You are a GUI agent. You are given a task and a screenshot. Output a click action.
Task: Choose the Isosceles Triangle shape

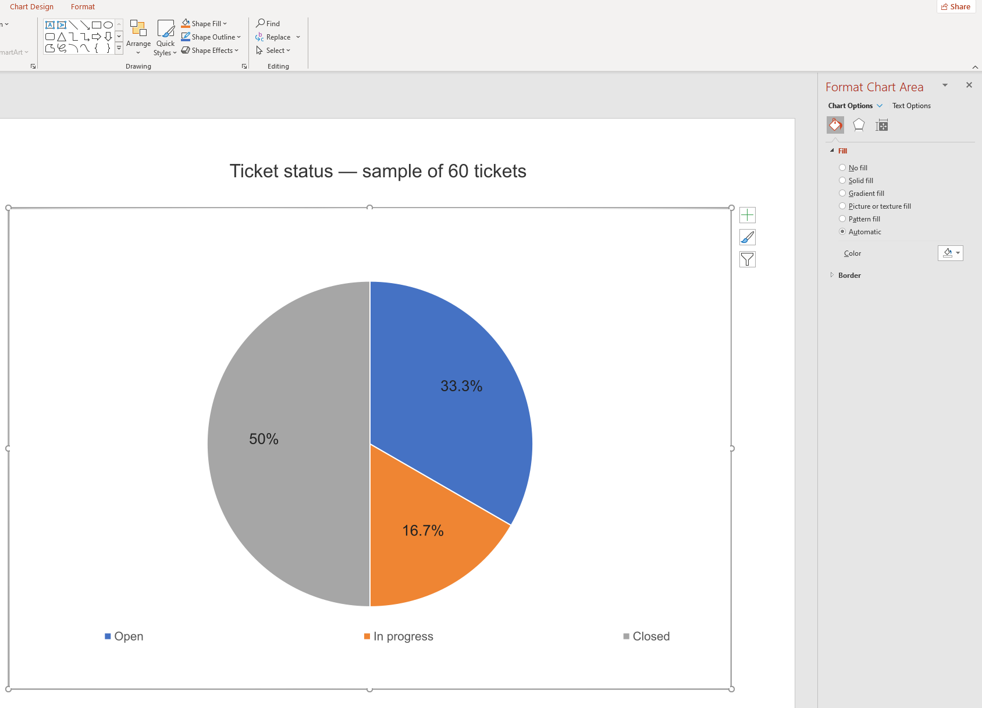pos(62,37)
